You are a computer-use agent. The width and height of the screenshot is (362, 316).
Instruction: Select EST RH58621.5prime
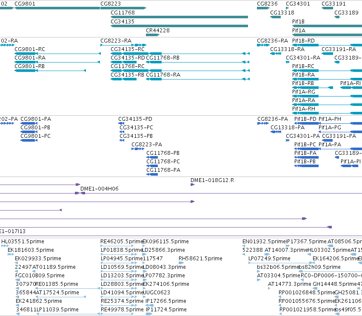point(200,259)
